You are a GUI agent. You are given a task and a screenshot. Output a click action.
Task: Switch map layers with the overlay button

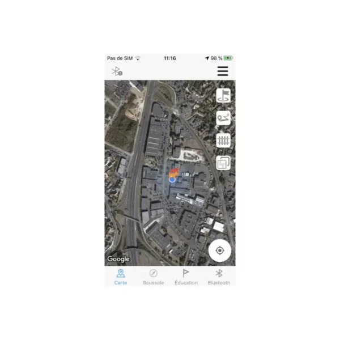tap(223, 163)
